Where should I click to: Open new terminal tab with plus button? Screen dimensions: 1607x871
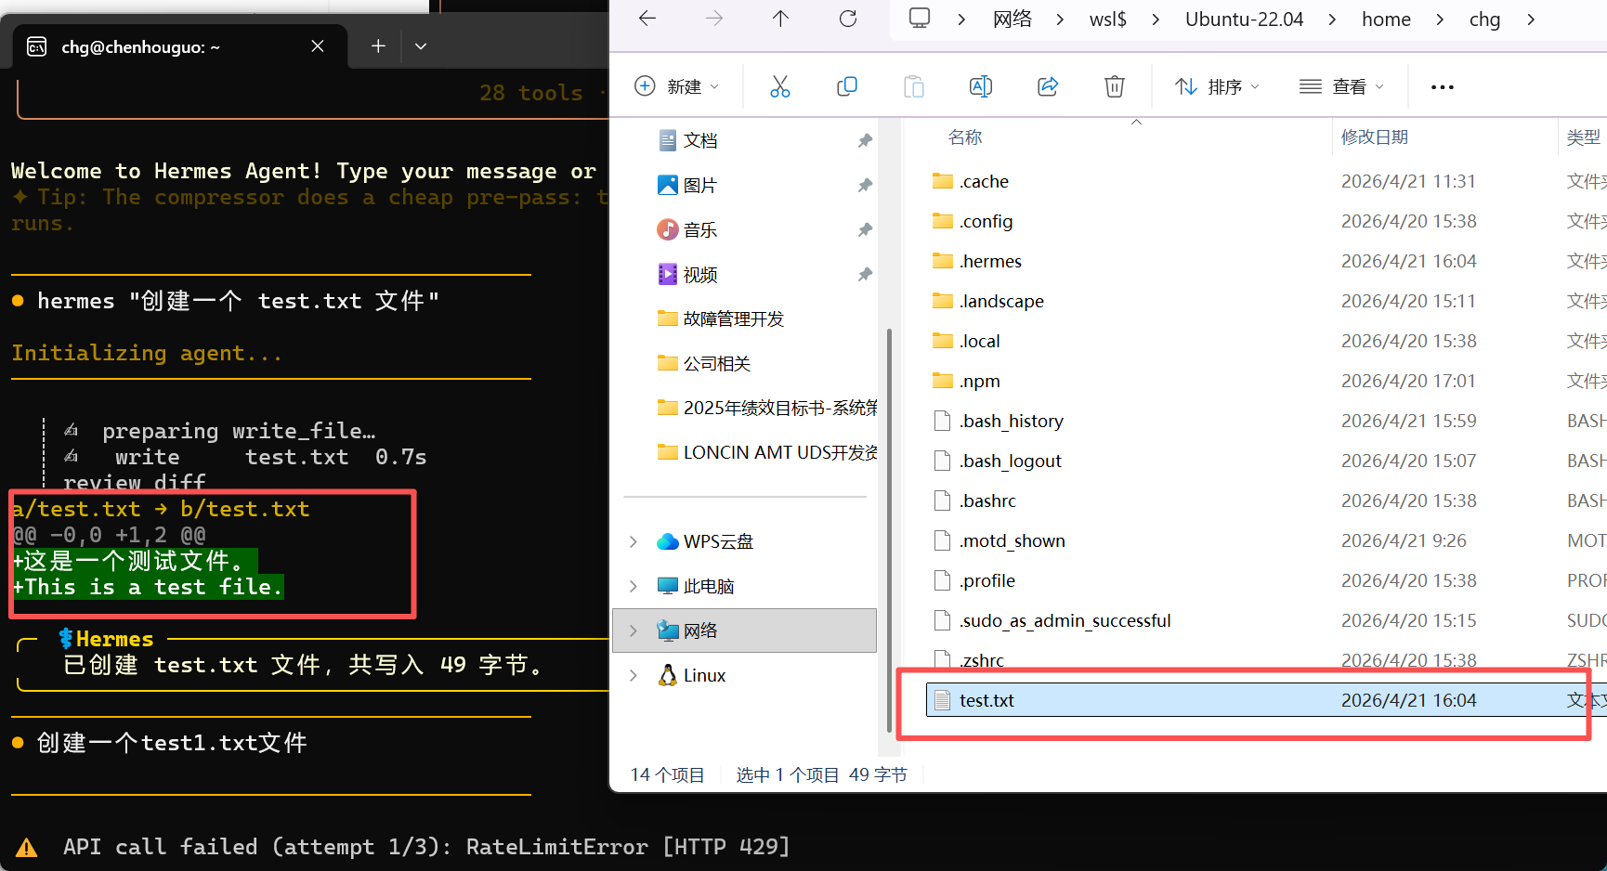point(378,46)
